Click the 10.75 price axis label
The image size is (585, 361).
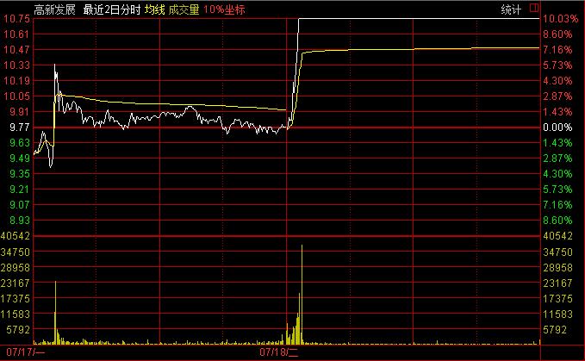(x=16, y=19)
